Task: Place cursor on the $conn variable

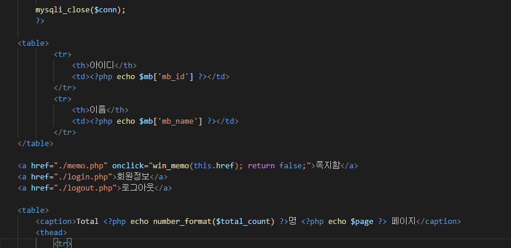Action: (x=105, y=10)
